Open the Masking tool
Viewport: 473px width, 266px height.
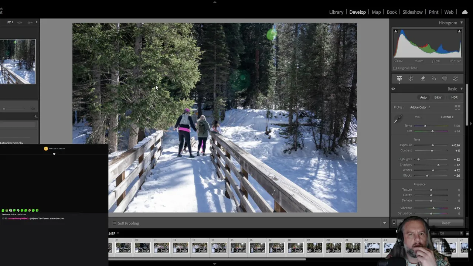tap(445, 78)
